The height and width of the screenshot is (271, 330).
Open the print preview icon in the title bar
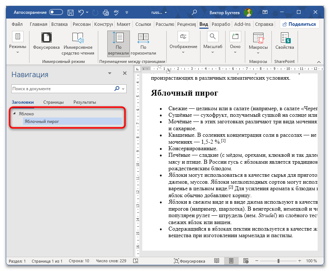106,13
